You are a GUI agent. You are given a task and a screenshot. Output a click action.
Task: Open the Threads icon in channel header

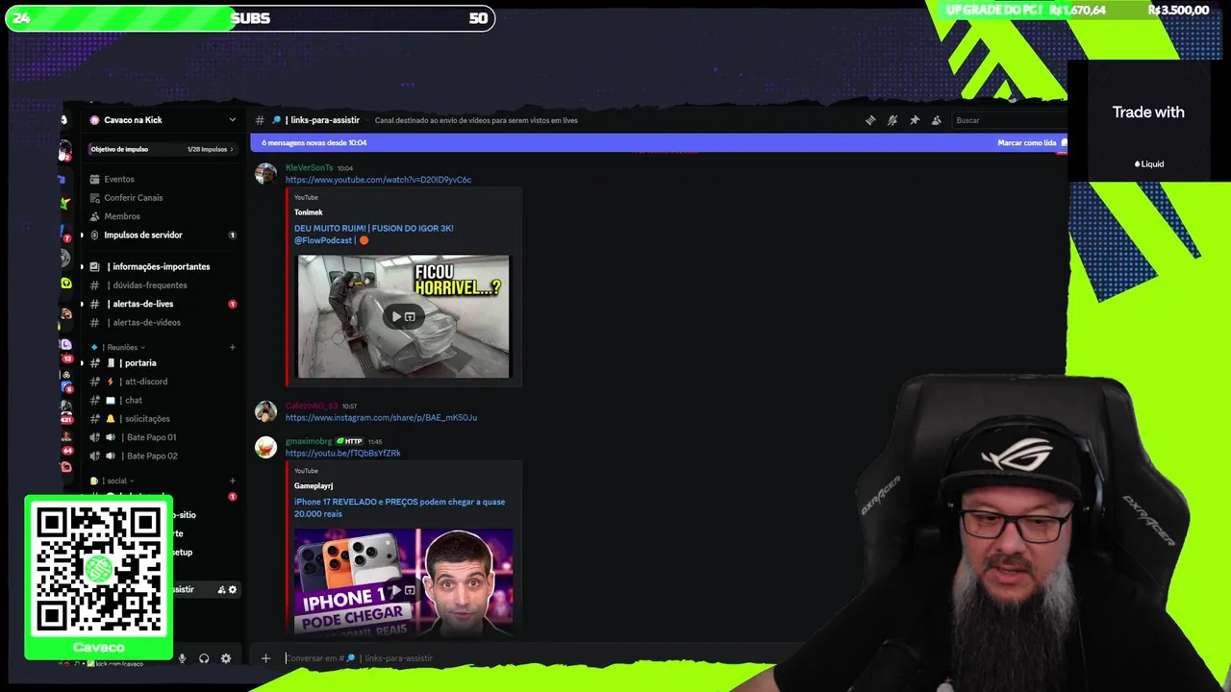coord(870,120)
